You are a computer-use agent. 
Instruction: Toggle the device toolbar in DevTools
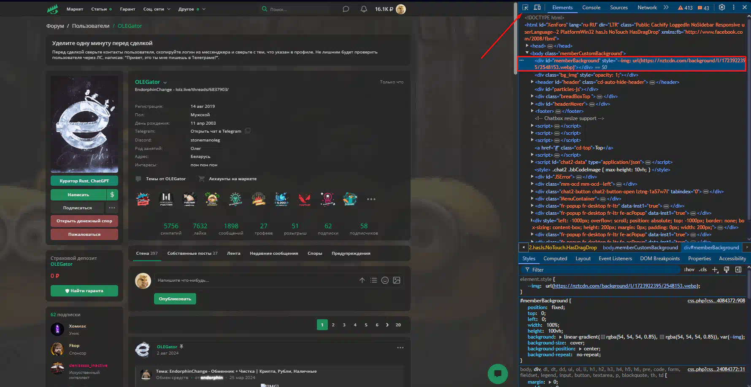537,7
